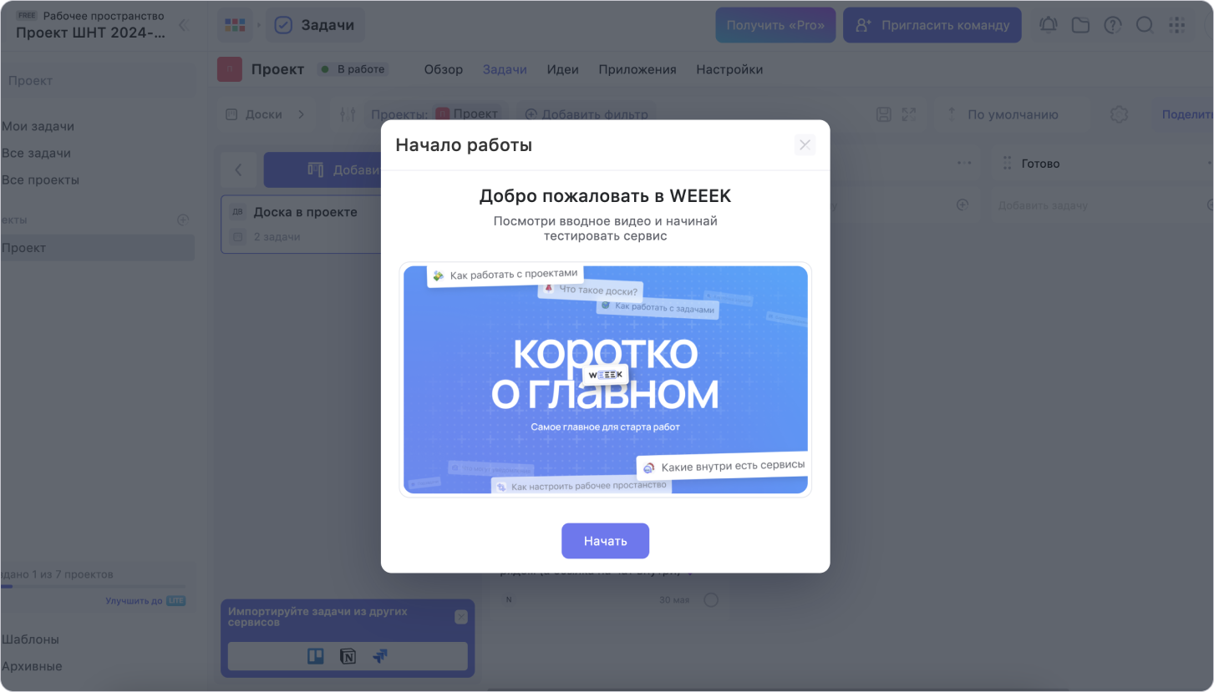Click the 'Начать' button
This screenshot has width=1214, height=692.
[x=605, y=541]
